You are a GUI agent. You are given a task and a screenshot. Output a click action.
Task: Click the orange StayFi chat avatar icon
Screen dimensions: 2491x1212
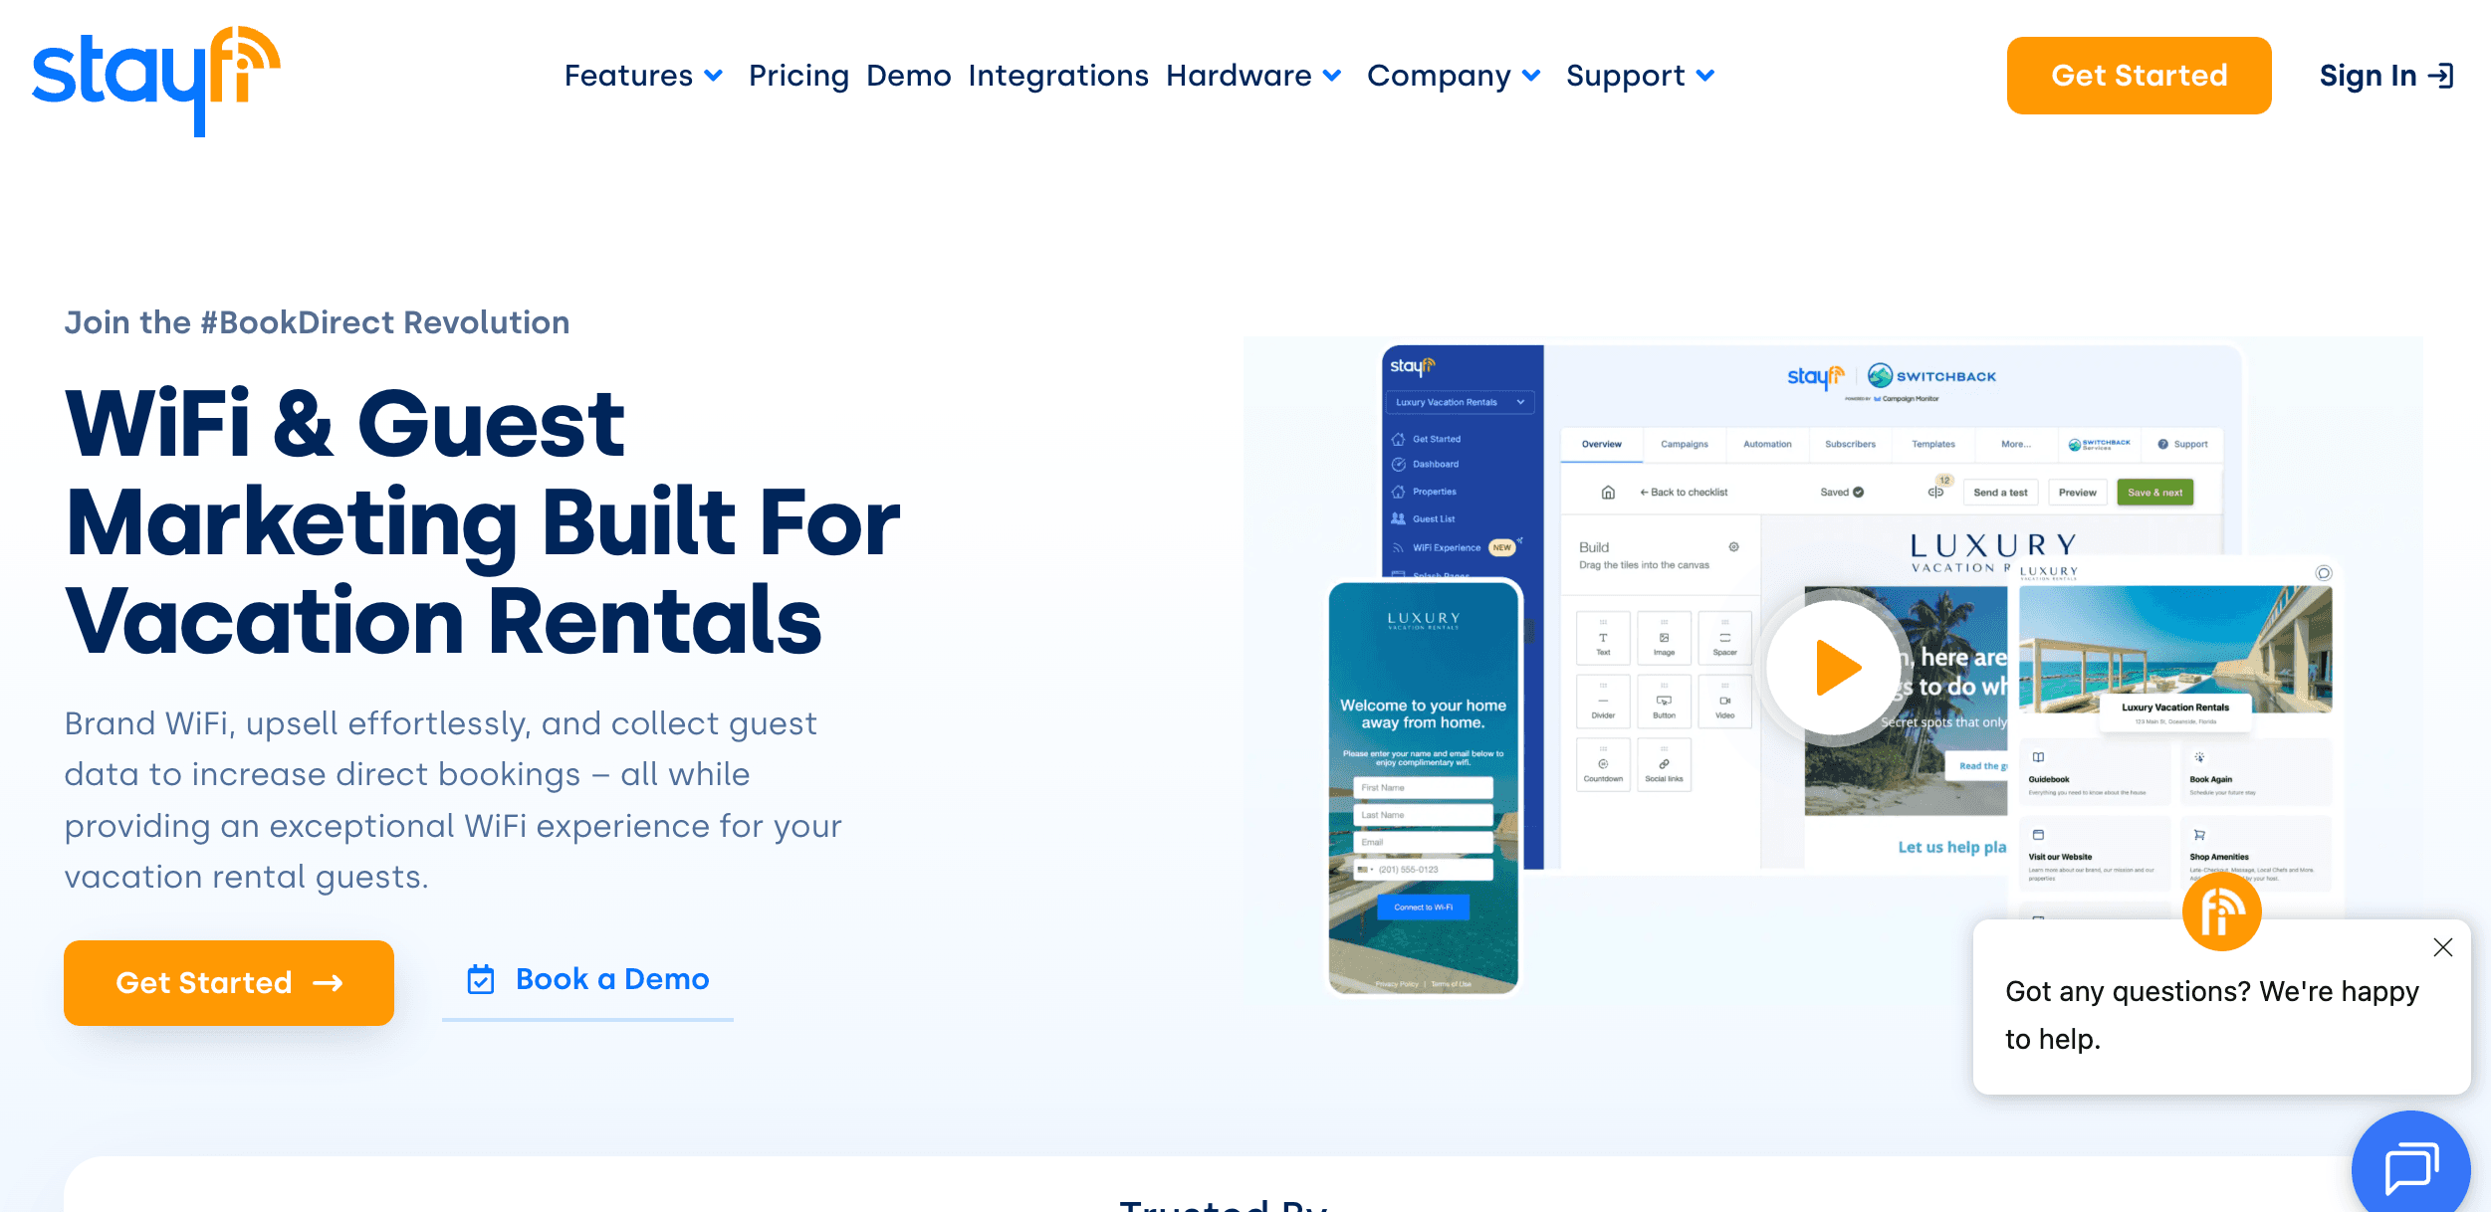[x=2221, y=911]
